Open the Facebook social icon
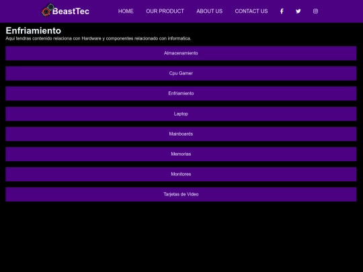 click(282, 11)
